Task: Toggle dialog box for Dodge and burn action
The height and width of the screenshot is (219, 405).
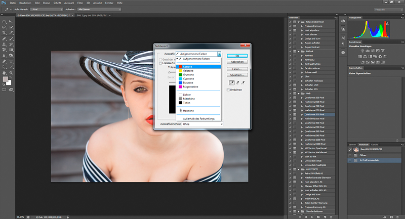Action: click(x=295, y=39)
